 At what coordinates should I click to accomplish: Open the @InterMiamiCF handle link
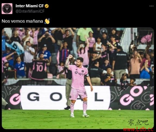click(x=30, y=11)
